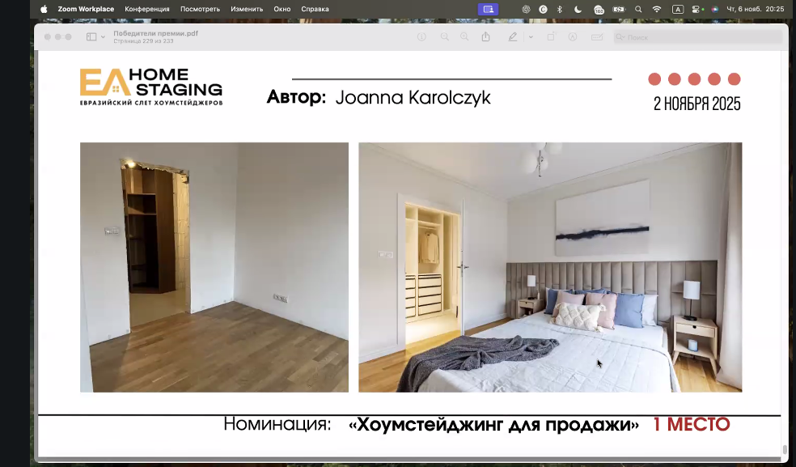Open the Wi-Fi status menu
The height and width of the screenshot is (467, 796).
point(657,9)
